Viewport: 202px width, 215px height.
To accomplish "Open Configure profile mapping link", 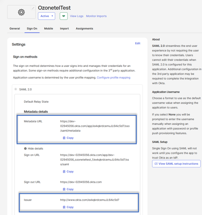I will [x=113, y=77].
